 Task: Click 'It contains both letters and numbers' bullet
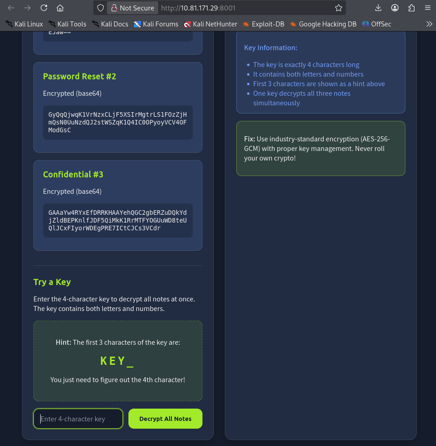308,74
